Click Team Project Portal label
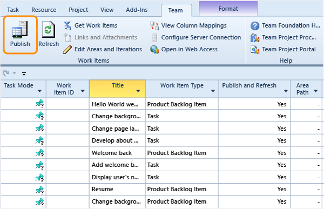324x209 pixels. coord(289,49)
